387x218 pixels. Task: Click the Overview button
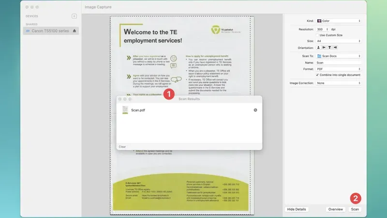coord(335,209)
